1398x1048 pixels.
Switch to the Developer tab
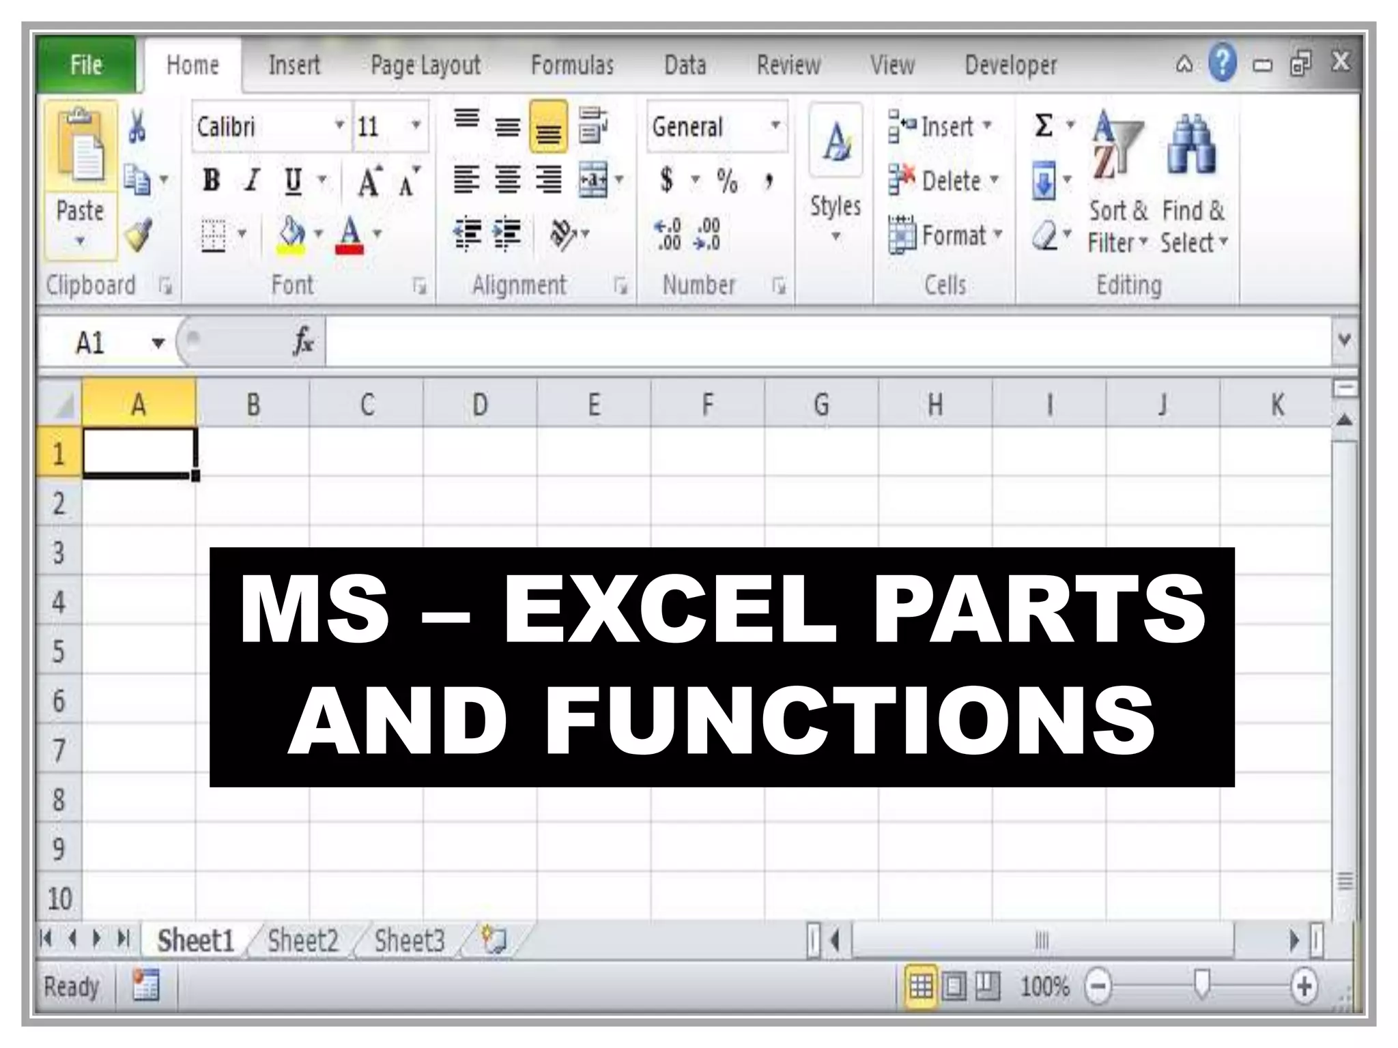pyautogui.click(x=1011, y=65)
